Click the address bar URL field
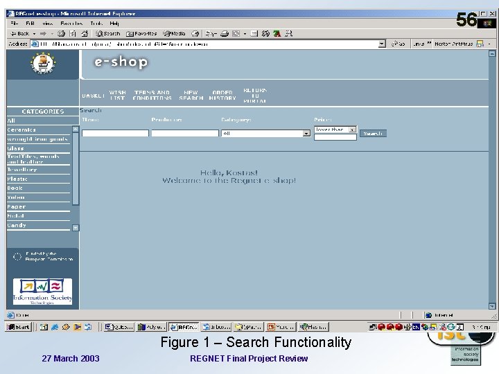This screenshot has width=499, height=374. pyautogui.click(x=208, y=44)
